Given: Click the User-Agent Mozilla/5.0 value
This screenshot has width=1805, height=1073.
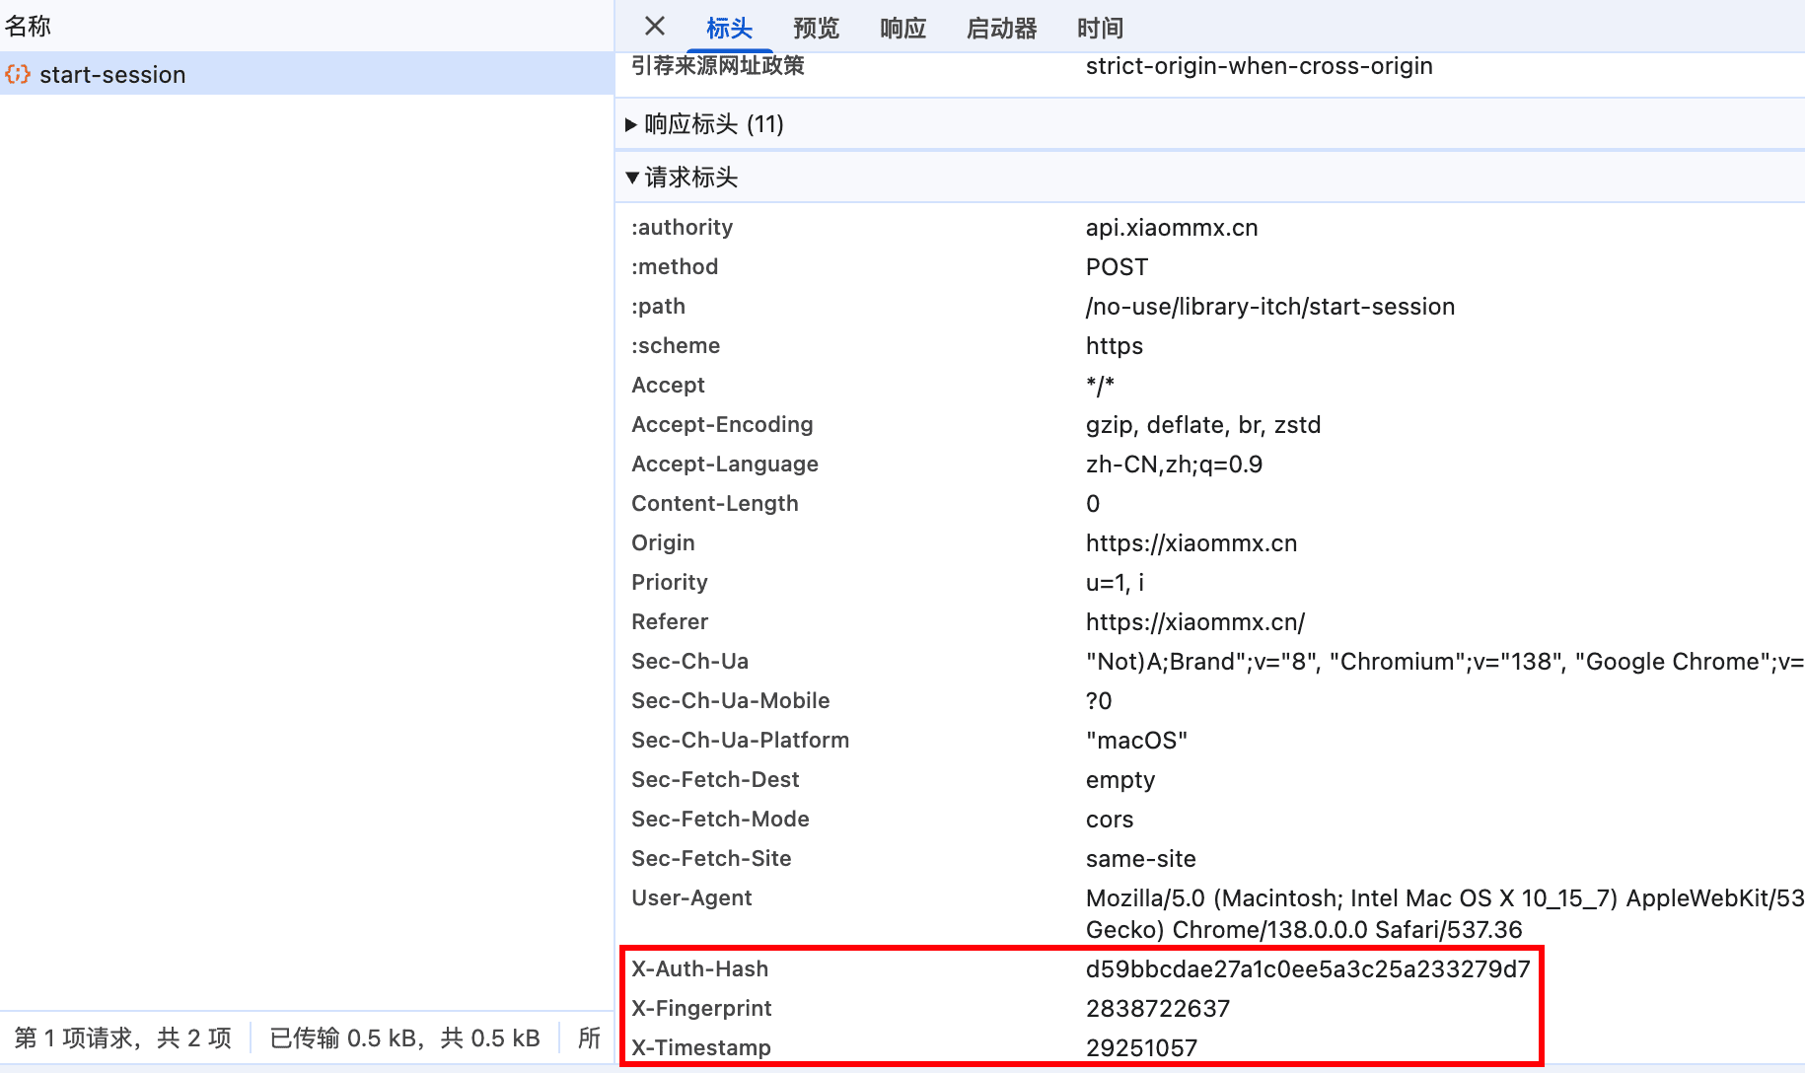Looking at the screenshot, I should pos(1445,914).
